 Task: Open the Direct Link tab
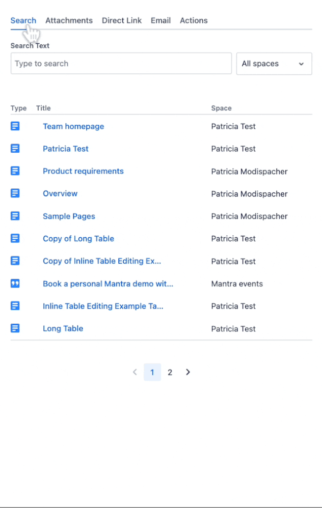(121, 20)
